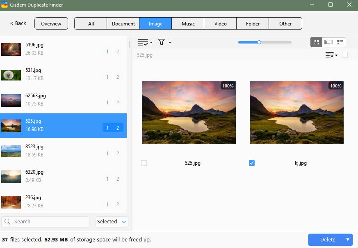Switch to list view mode

[340, 42]
